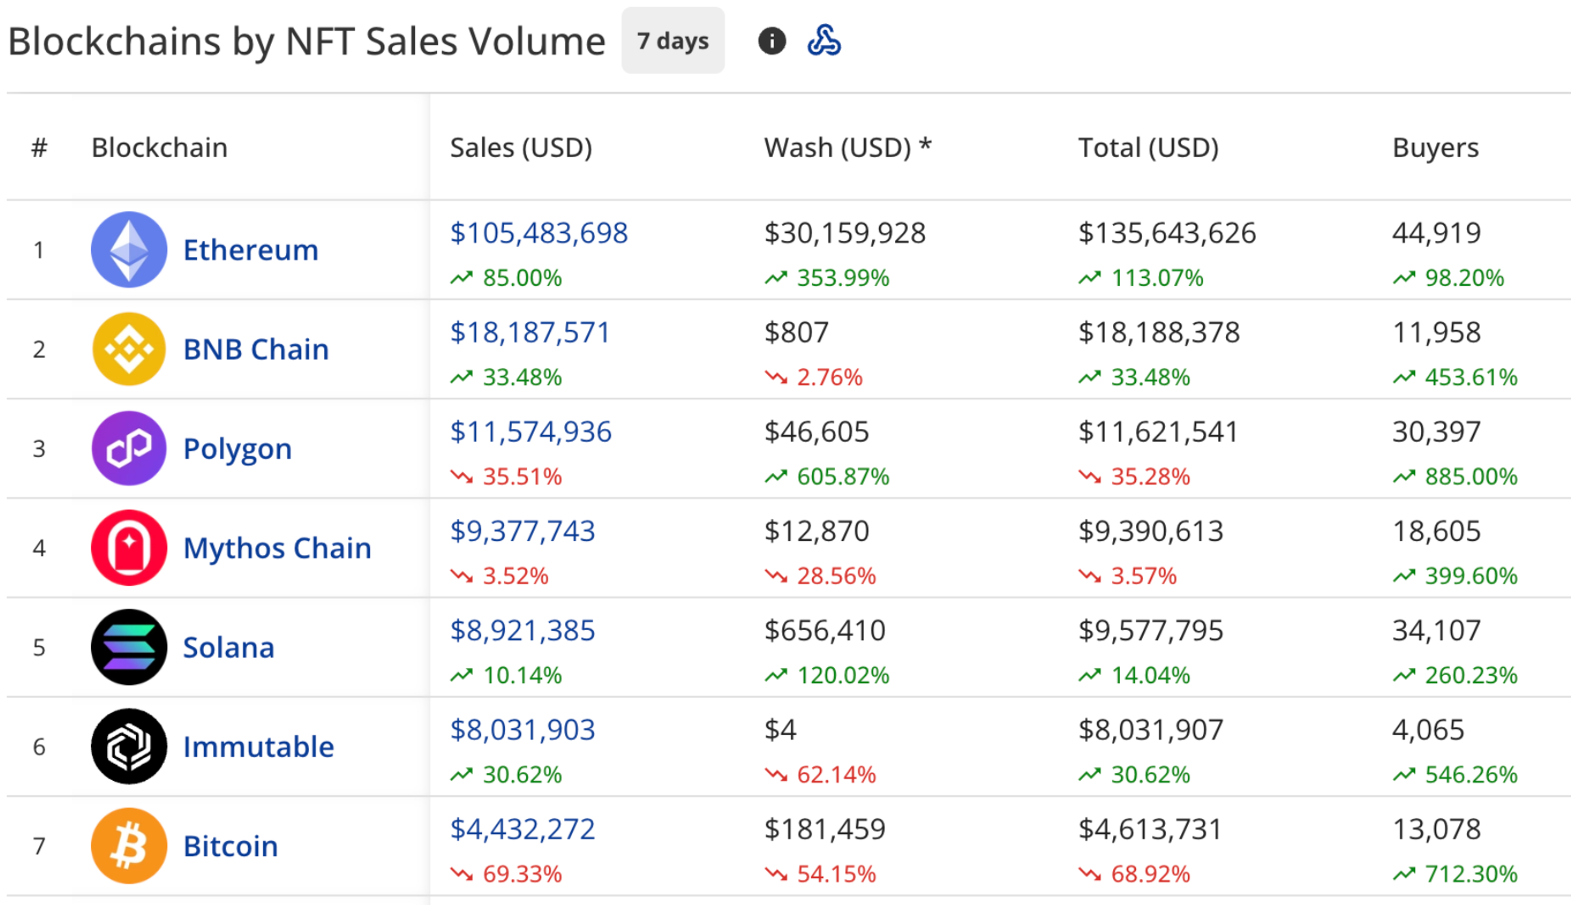Image resolution: width=1571 pixels, height=905 pixels.
Task: Click the Polygon logo icon
Action: click(x=129, y=448)
